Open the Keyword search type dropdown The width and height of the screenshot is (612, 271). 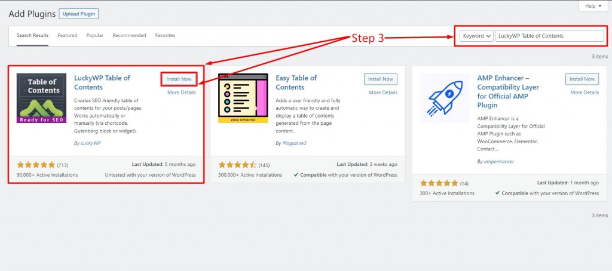(x=476, y=36)
